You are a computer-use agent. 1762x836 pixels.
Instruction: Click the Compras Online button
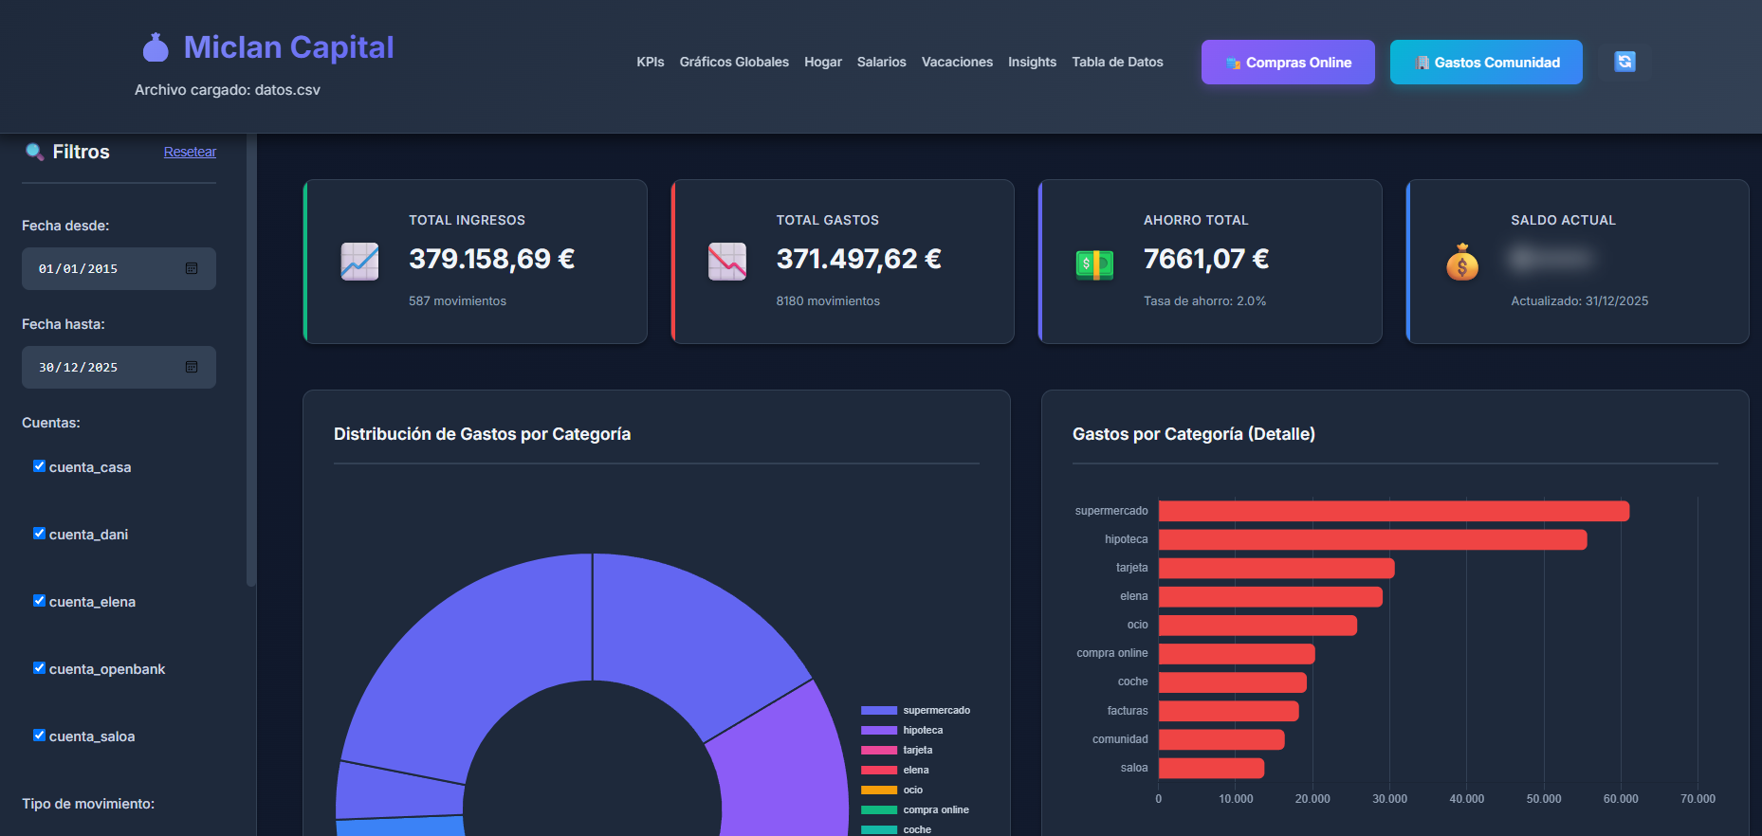coord(1288,63)
